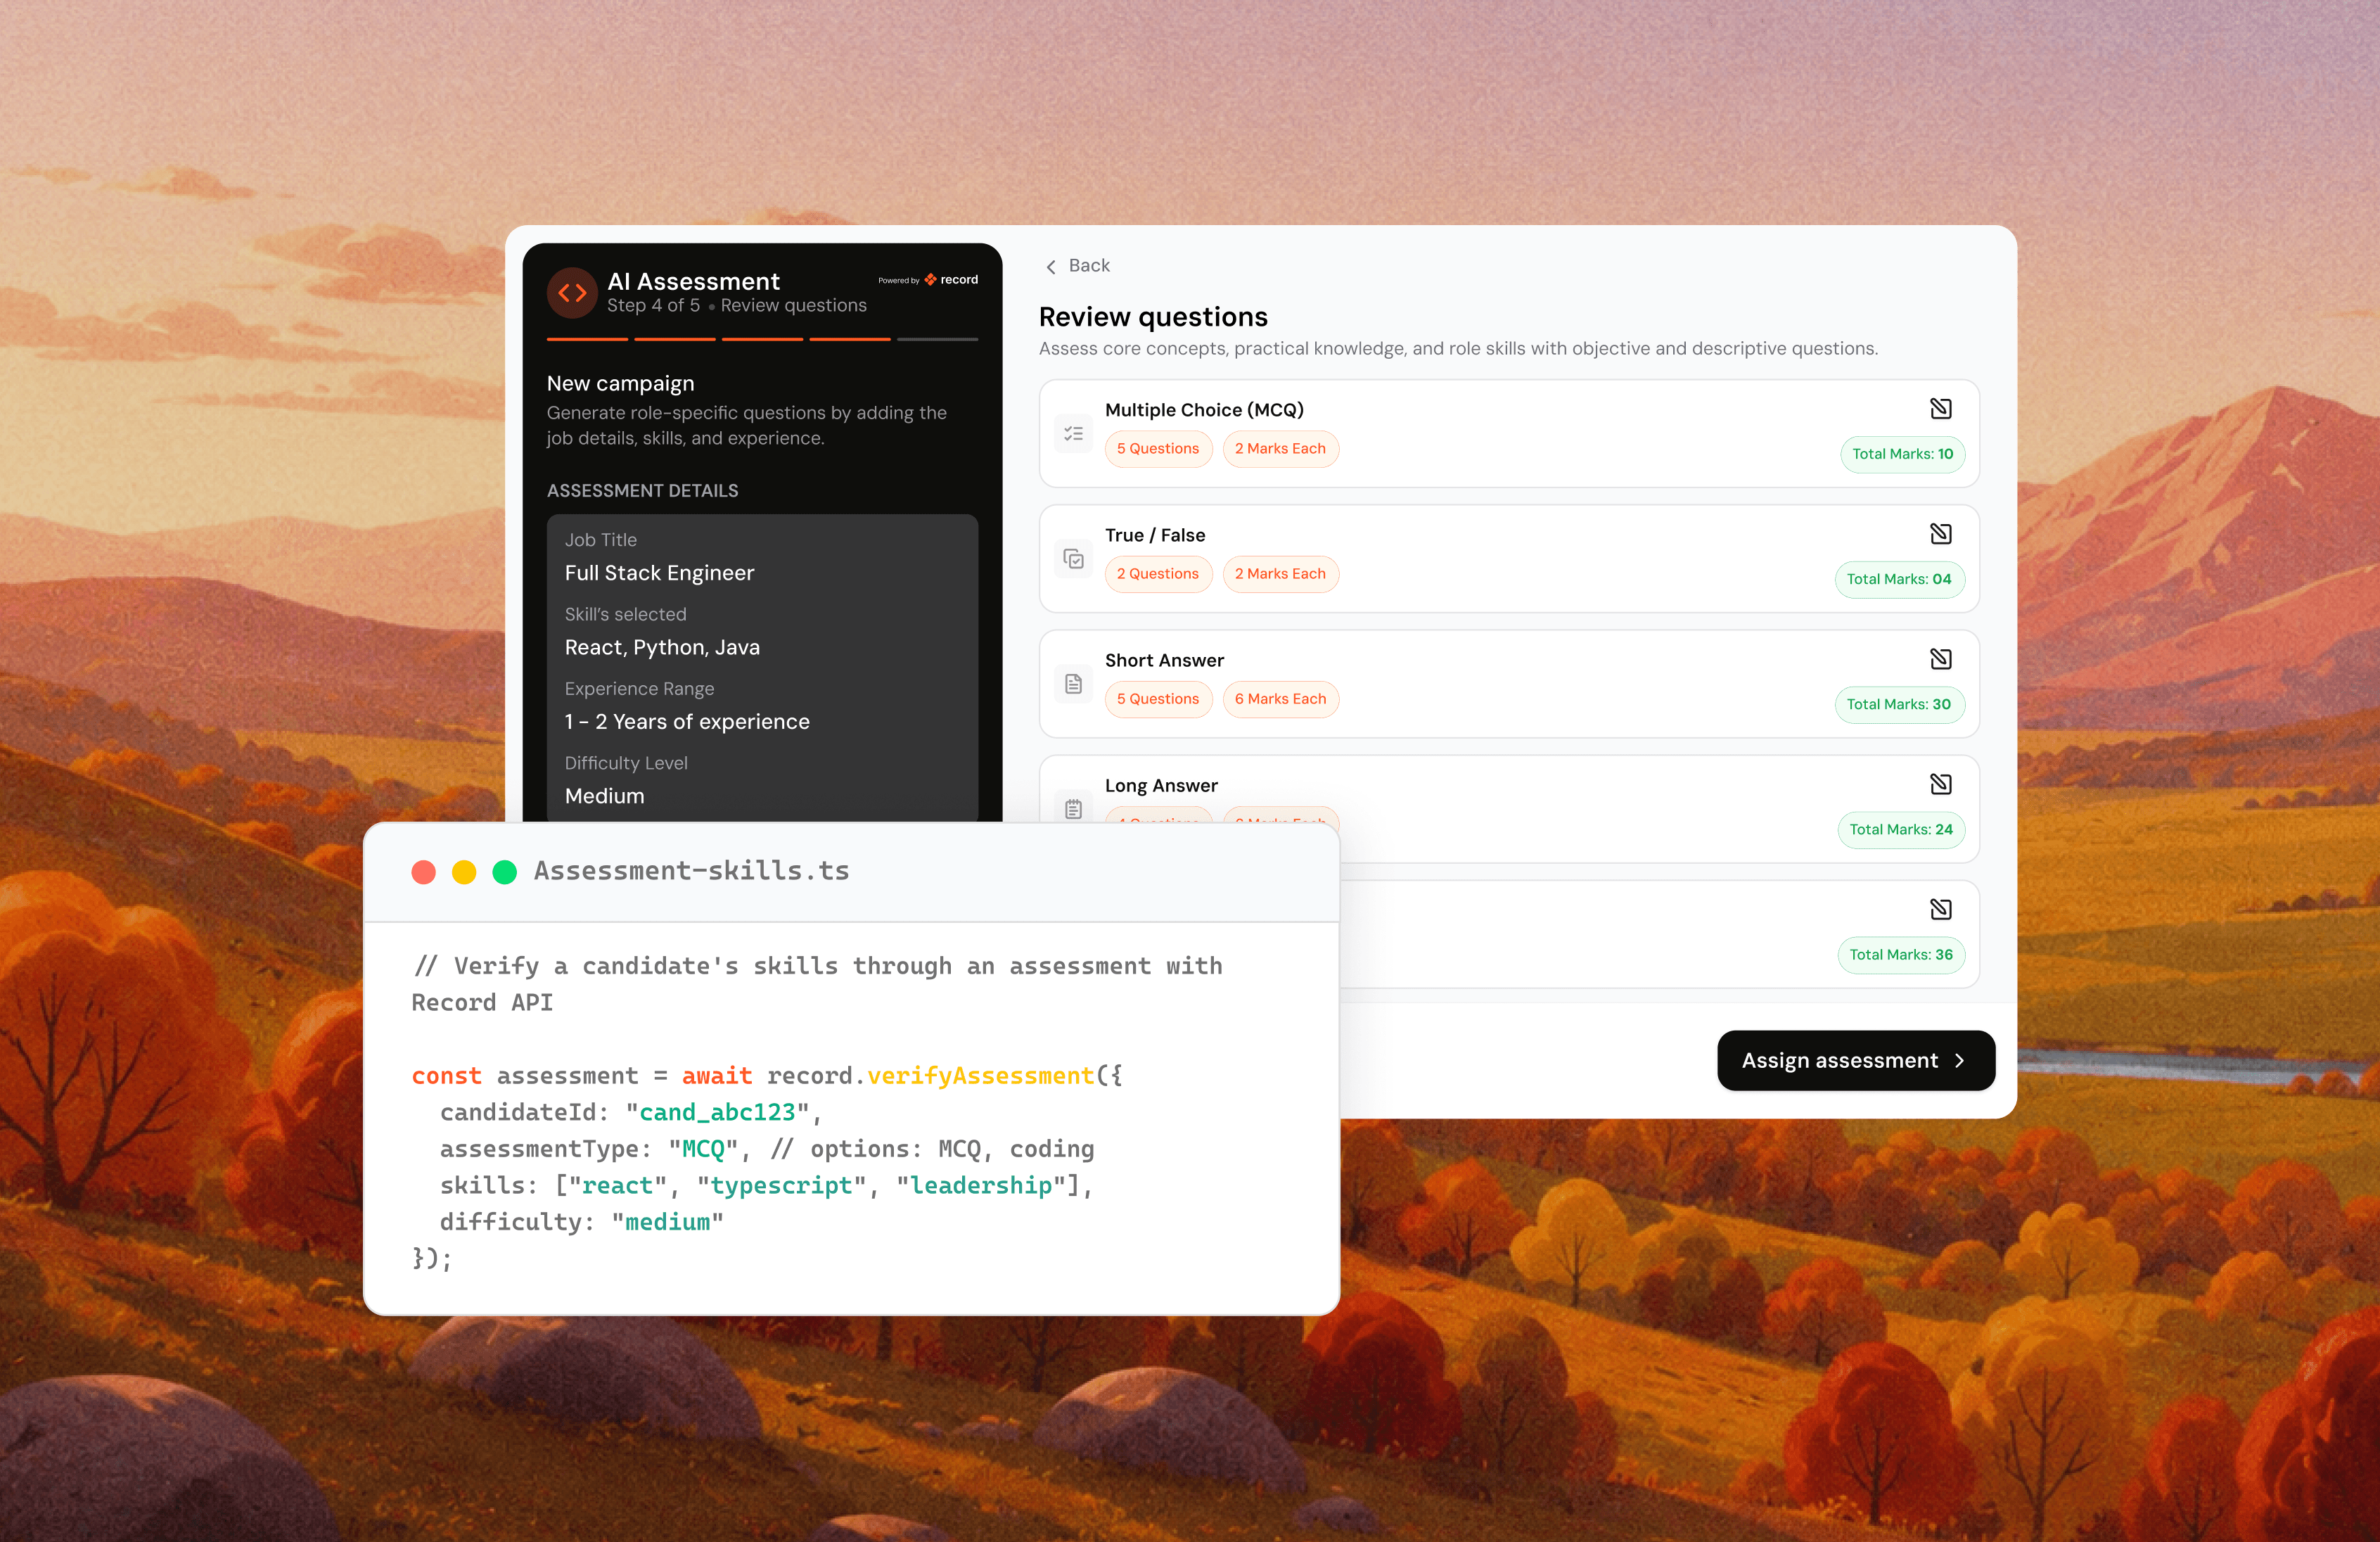This screenshot has height=1542, width=2380.
Task: Click verifyAssessment in the code snippet
Action: [980, 1076]
